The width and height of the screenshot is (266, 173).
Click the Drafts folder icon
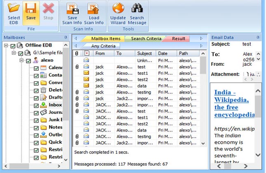[x=43, y=97]
